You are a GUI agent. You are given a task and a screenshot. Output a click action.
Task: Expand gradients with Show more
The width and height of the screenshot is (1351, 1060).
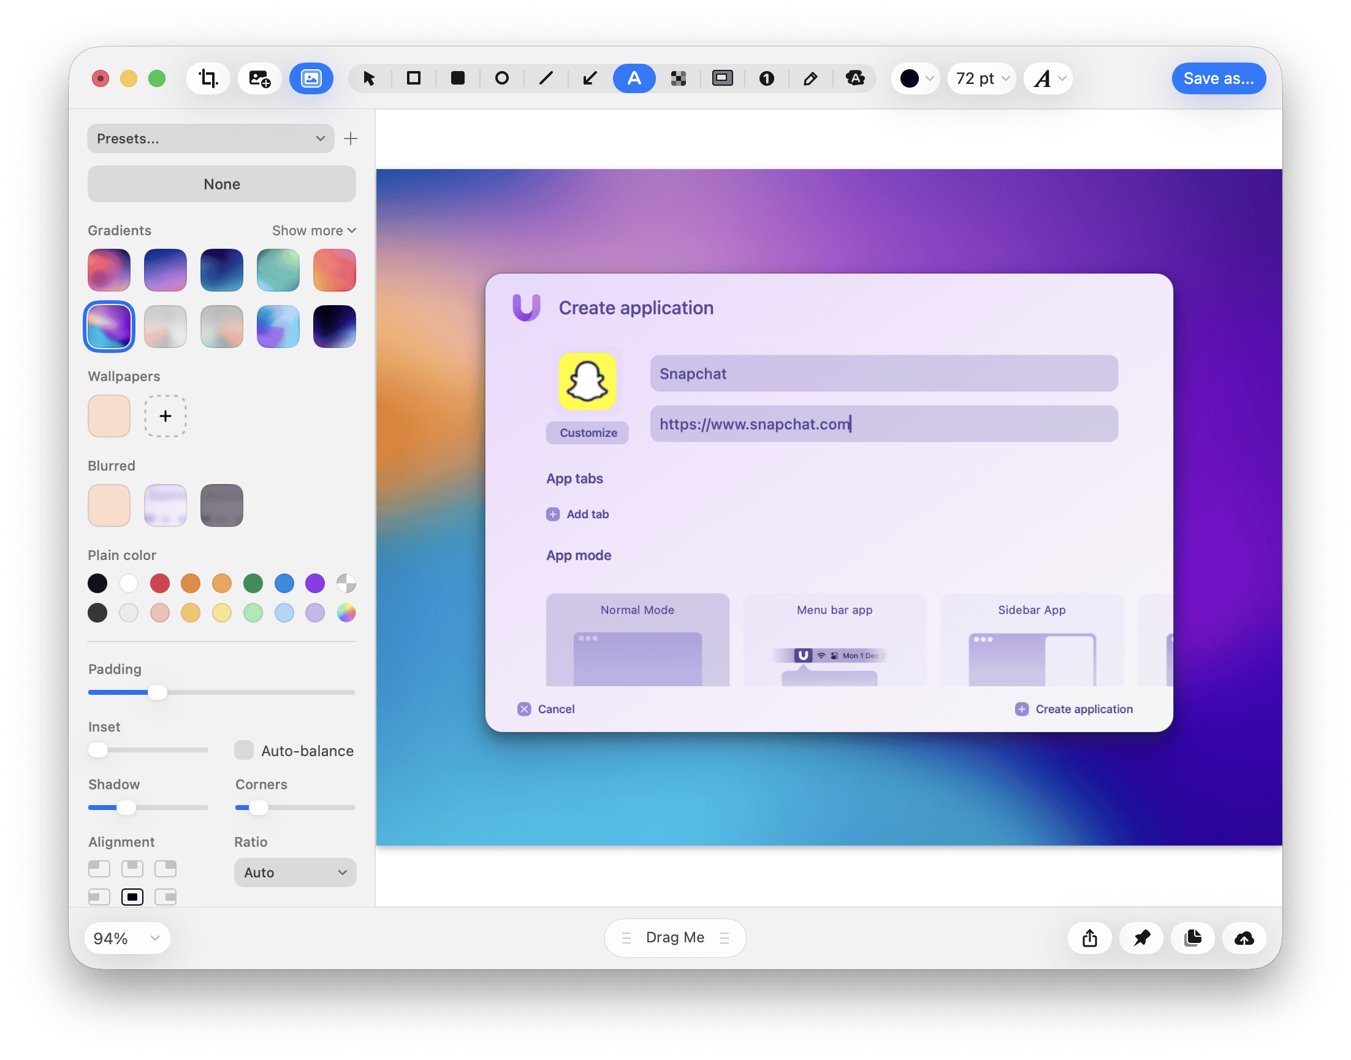[x=314, y=230]
